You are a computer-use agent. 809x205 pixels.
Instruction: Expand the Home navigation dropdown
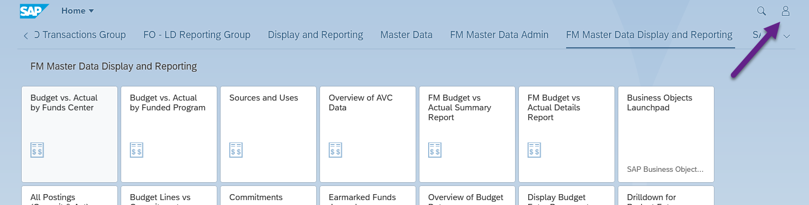click(x=78, y=11)
